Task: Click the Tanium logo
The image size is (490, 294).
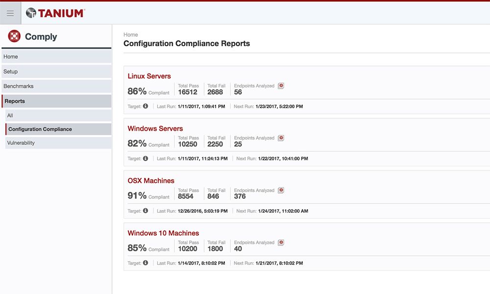Action: 55,13
